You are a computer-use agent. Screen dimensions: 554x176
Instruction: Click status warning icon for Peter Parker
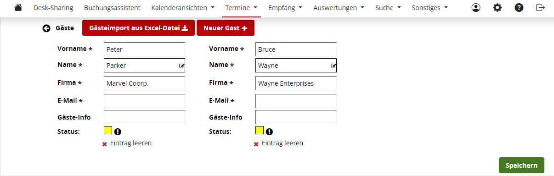(118, 132)
